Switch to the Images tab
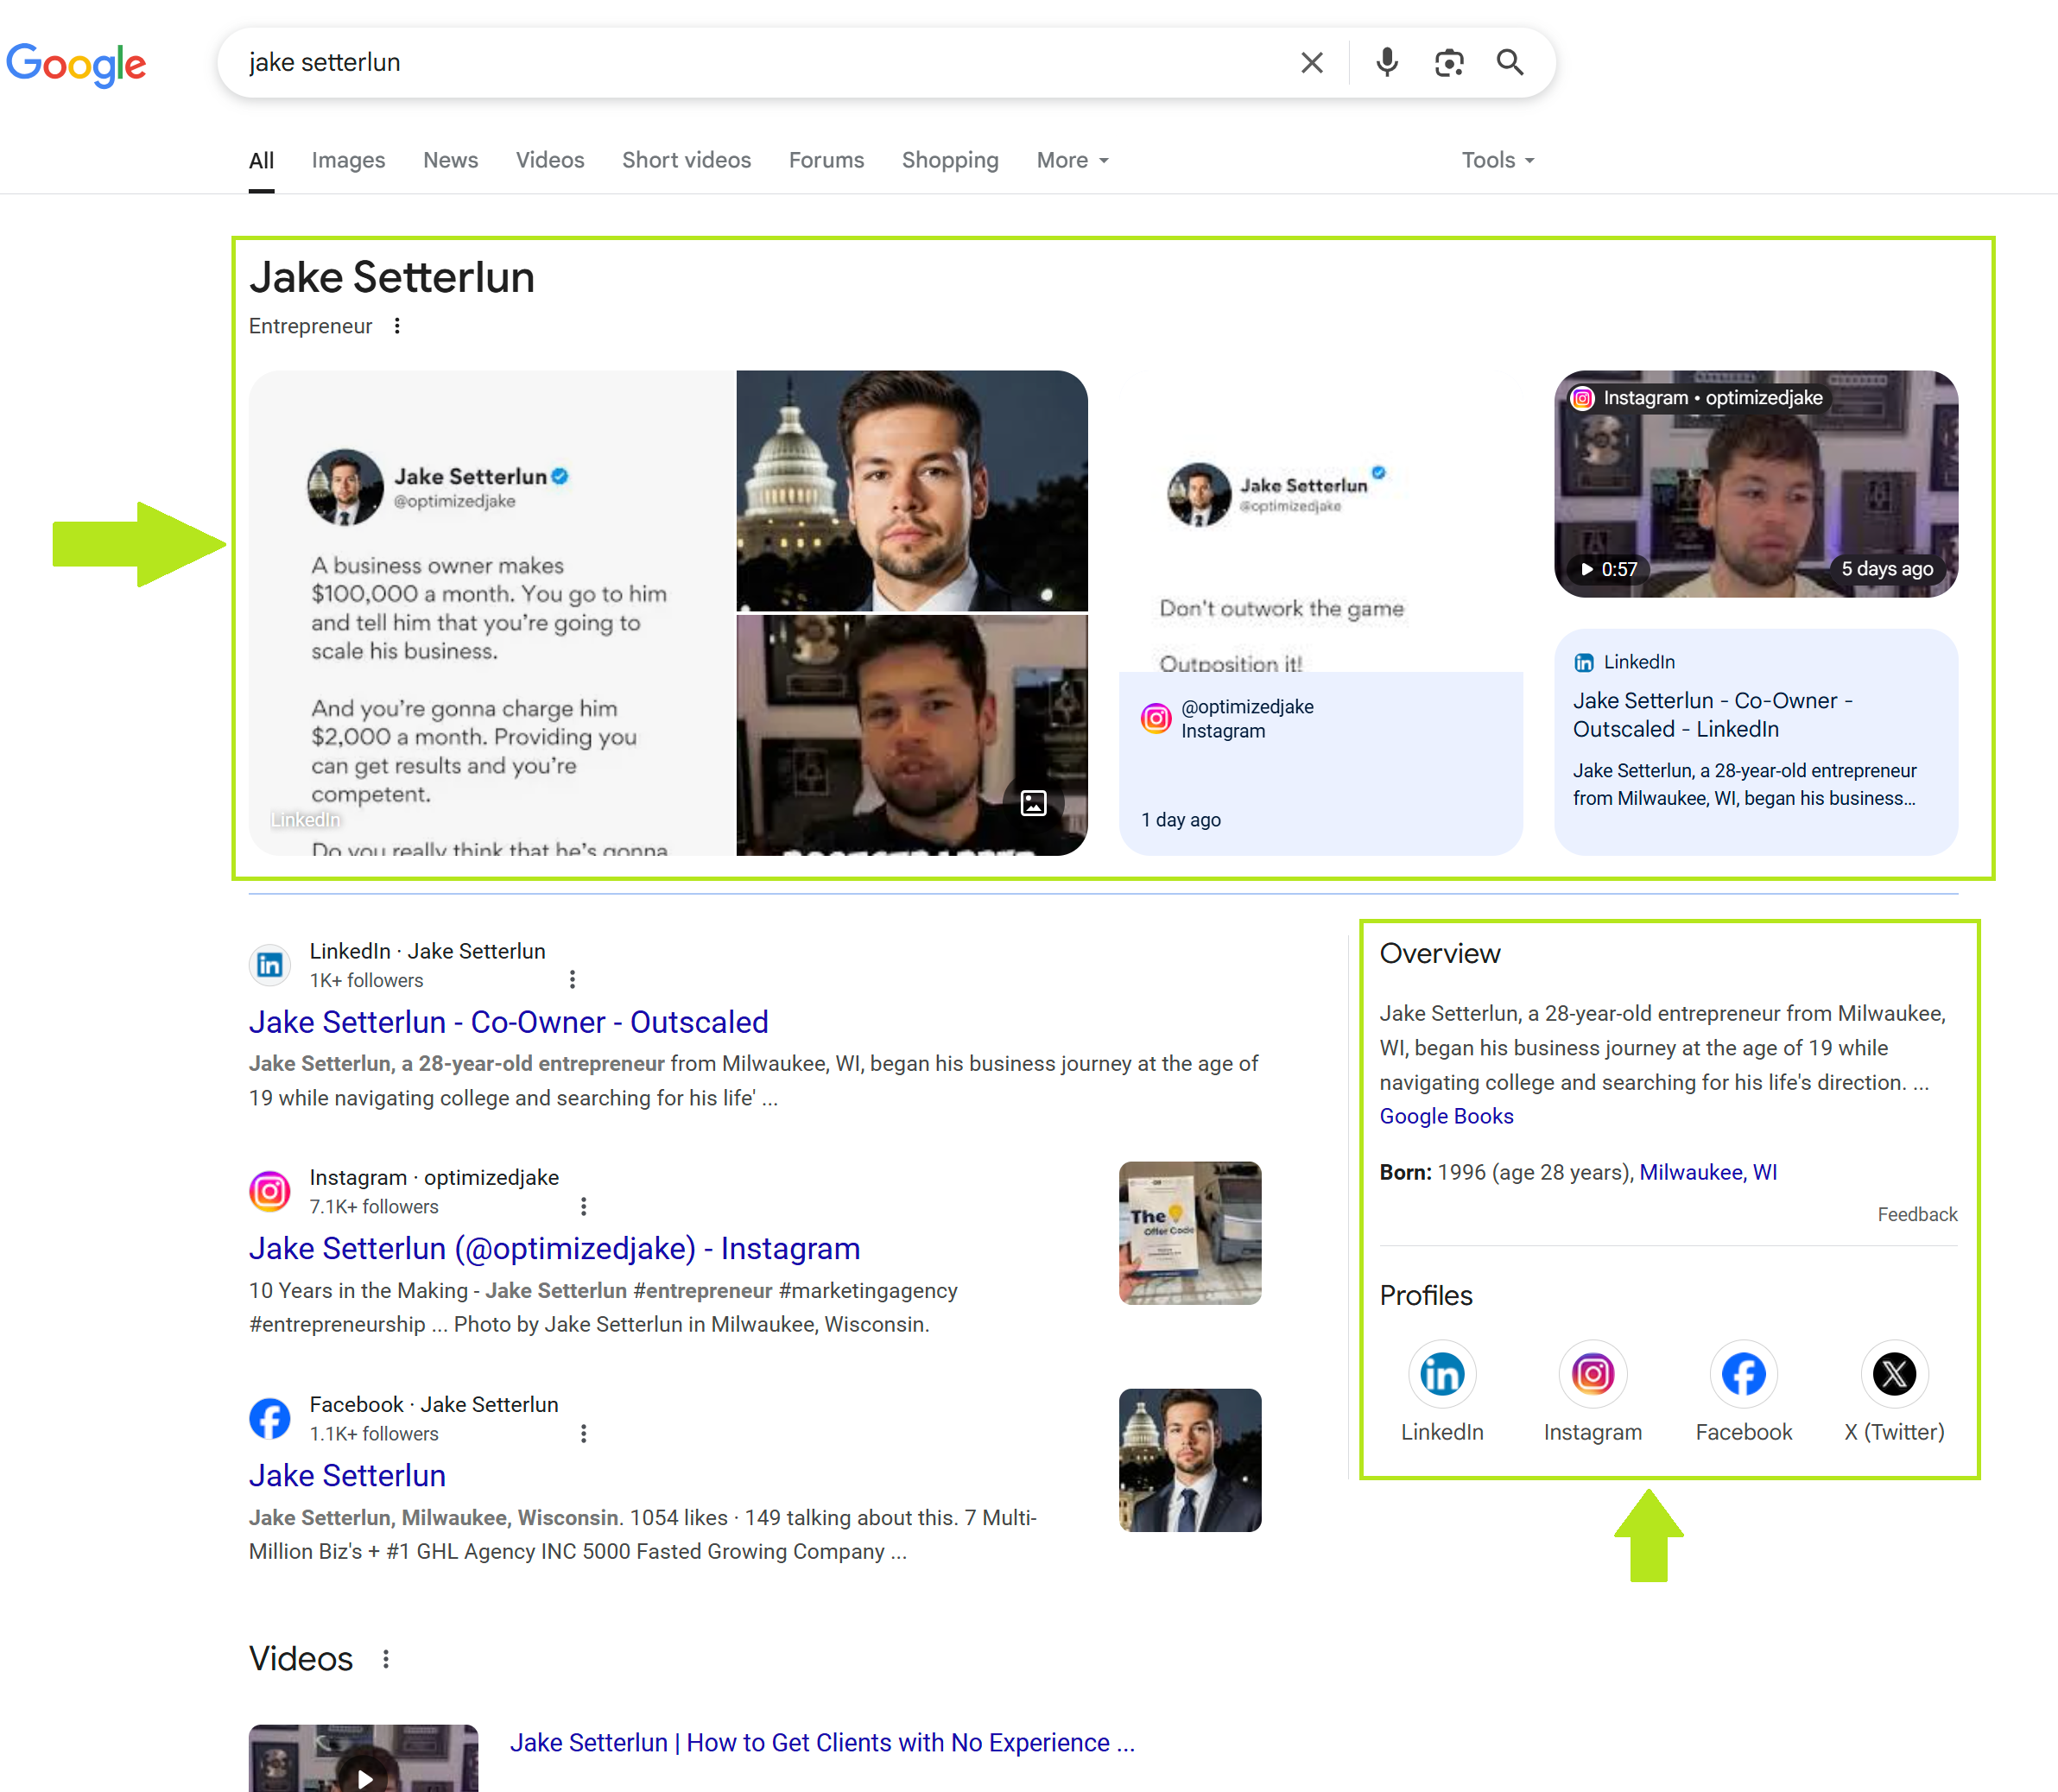This screenshot has width=2058, height=1792. click(x=347, y=160)
